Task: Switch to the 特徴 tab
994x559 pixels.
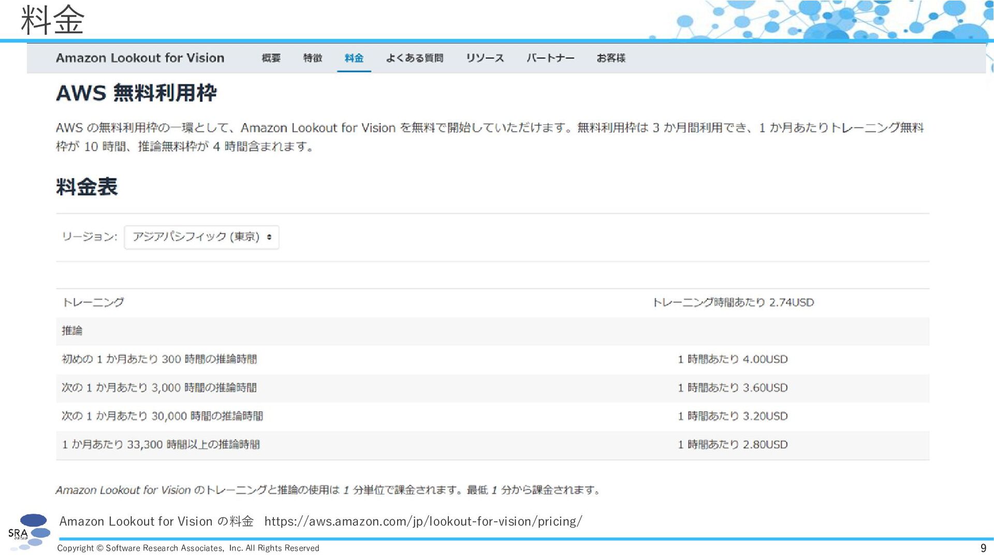Action: (312, 58)
